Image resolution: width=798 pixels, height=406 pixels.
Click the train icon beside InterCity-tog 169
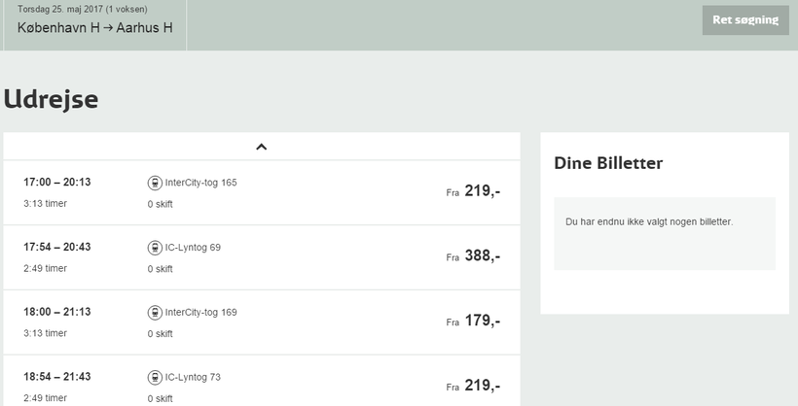(x=155, y=313)
